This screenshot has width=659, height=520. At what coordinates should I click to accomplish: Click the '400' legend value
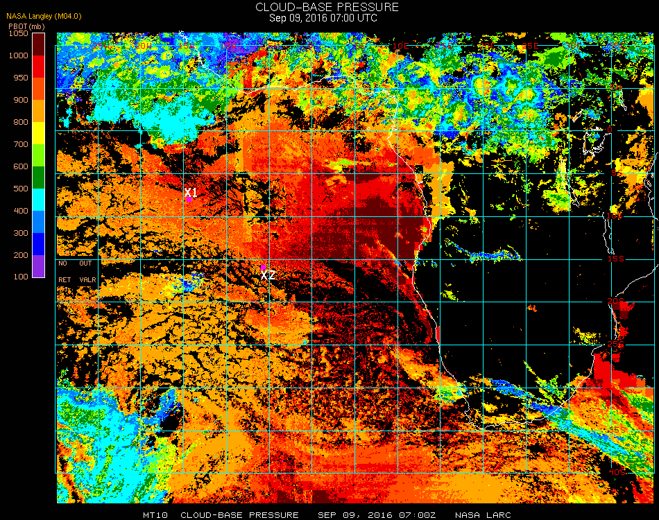pos(21,211)
